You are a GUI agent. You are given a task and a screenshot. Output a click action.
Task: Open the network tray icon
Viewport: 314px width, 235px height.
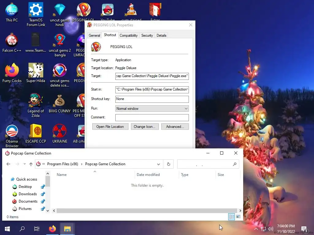coord(263,229)
